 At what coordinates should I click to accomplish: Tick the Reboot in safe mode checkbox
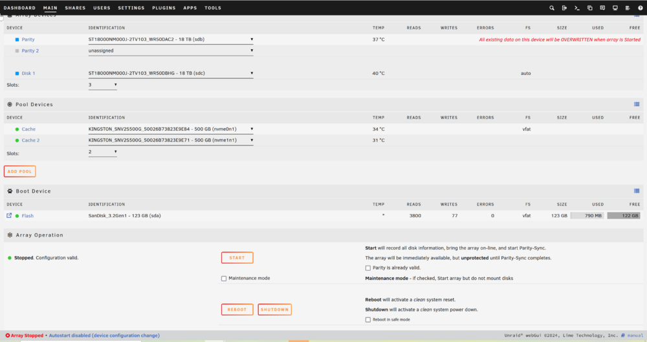click(367, 320)
